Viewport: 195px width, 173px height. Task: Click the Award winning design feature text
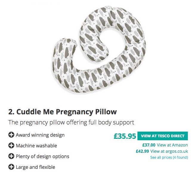coord(40,135)
